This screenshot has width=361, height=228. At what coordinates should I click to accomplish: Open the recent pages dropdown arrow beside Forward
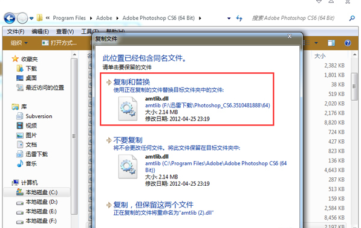[31, 18]
